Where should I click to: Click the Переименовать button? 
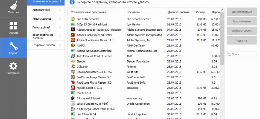point(242,31)
